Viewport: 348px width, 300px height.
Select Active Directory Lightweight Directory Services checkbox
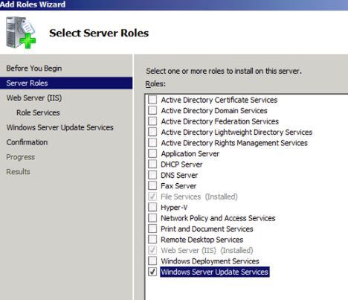(152, 132)
